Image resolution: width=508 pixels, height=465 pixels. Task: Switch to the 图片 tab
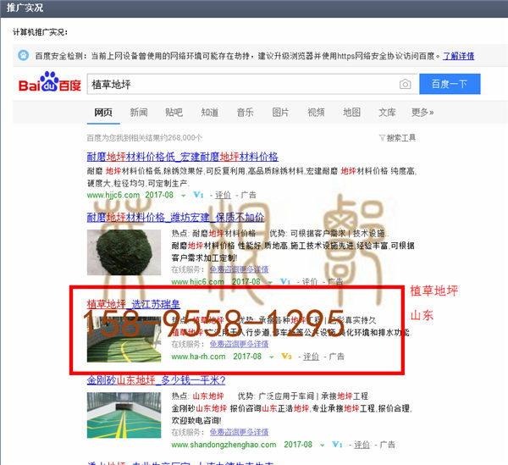[280, 113]
